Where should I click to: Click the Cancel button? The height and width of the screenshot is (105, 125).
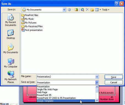[114, 82]
